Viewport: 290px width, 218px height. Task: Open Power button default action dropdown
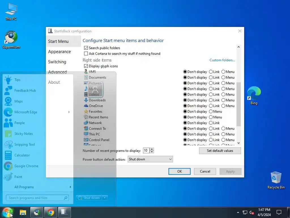[x=150, y=159]
